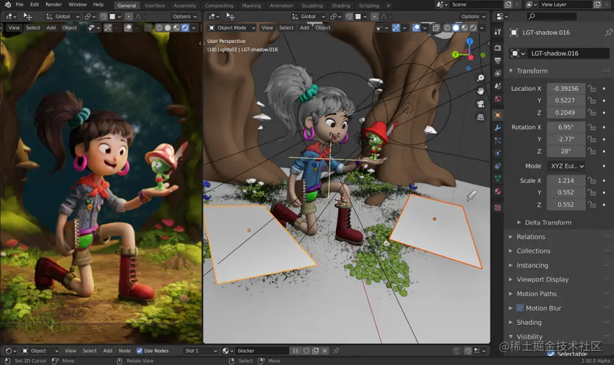614x365 pixels.
Task: Switch to the Shading workspace tab
Action: [x=341, y=6]
